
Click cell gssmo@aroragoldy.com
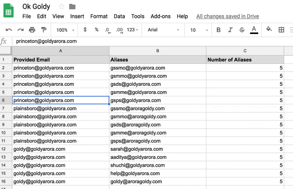tap(158, 109)
